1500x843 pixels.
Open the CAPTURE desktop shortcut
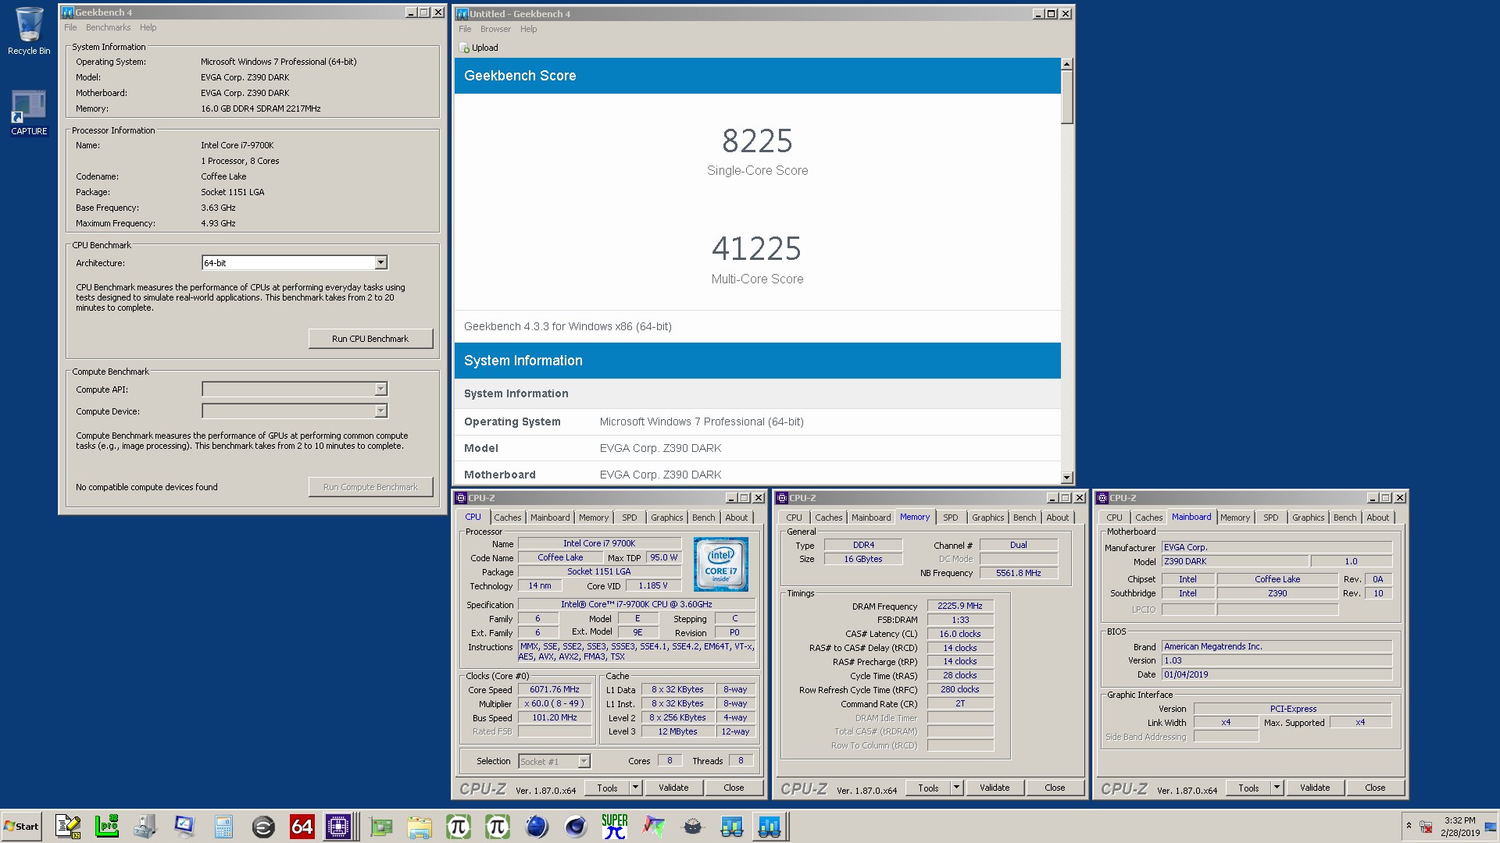(x=29, y=113)
